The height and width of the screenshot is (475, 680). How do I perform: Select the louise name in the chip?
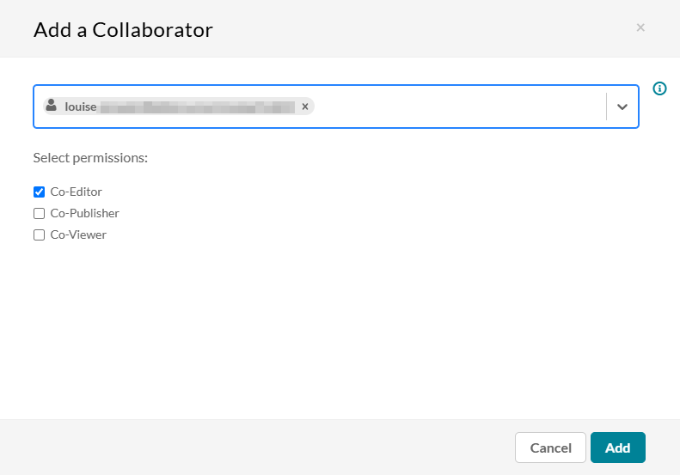(x=81, y=107)
